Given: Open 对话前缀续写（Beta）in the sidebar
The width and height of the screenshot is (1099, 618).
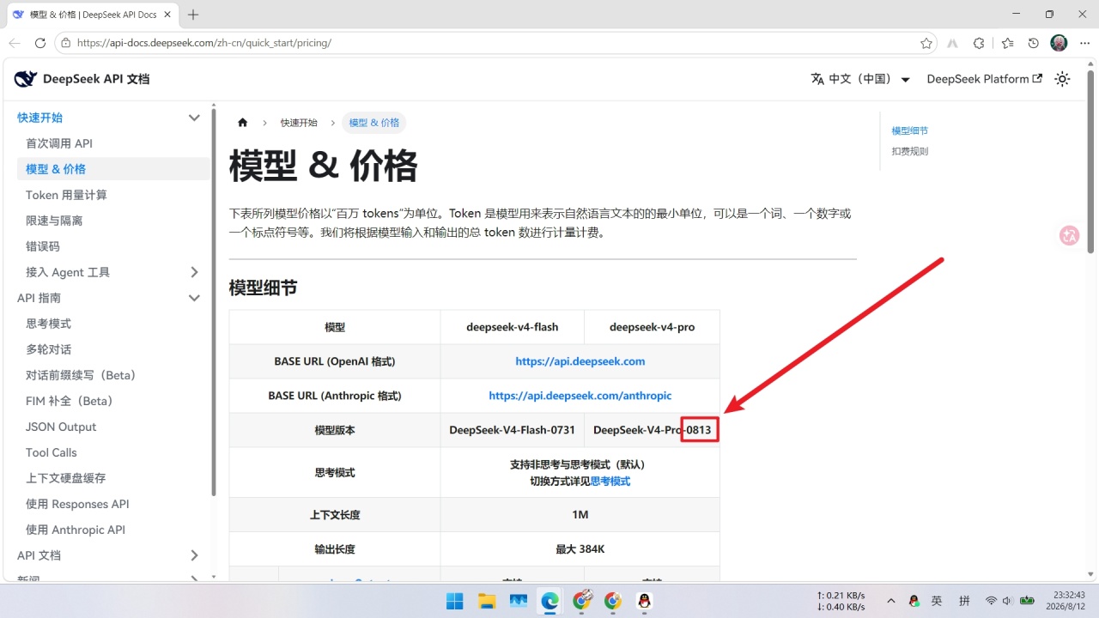Looking at the screenshot, I should click(x=81, y=375).
